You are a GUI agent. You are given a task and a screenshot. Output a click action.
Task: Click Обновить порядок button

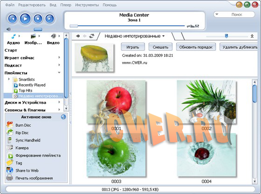[x=196, y=47]
